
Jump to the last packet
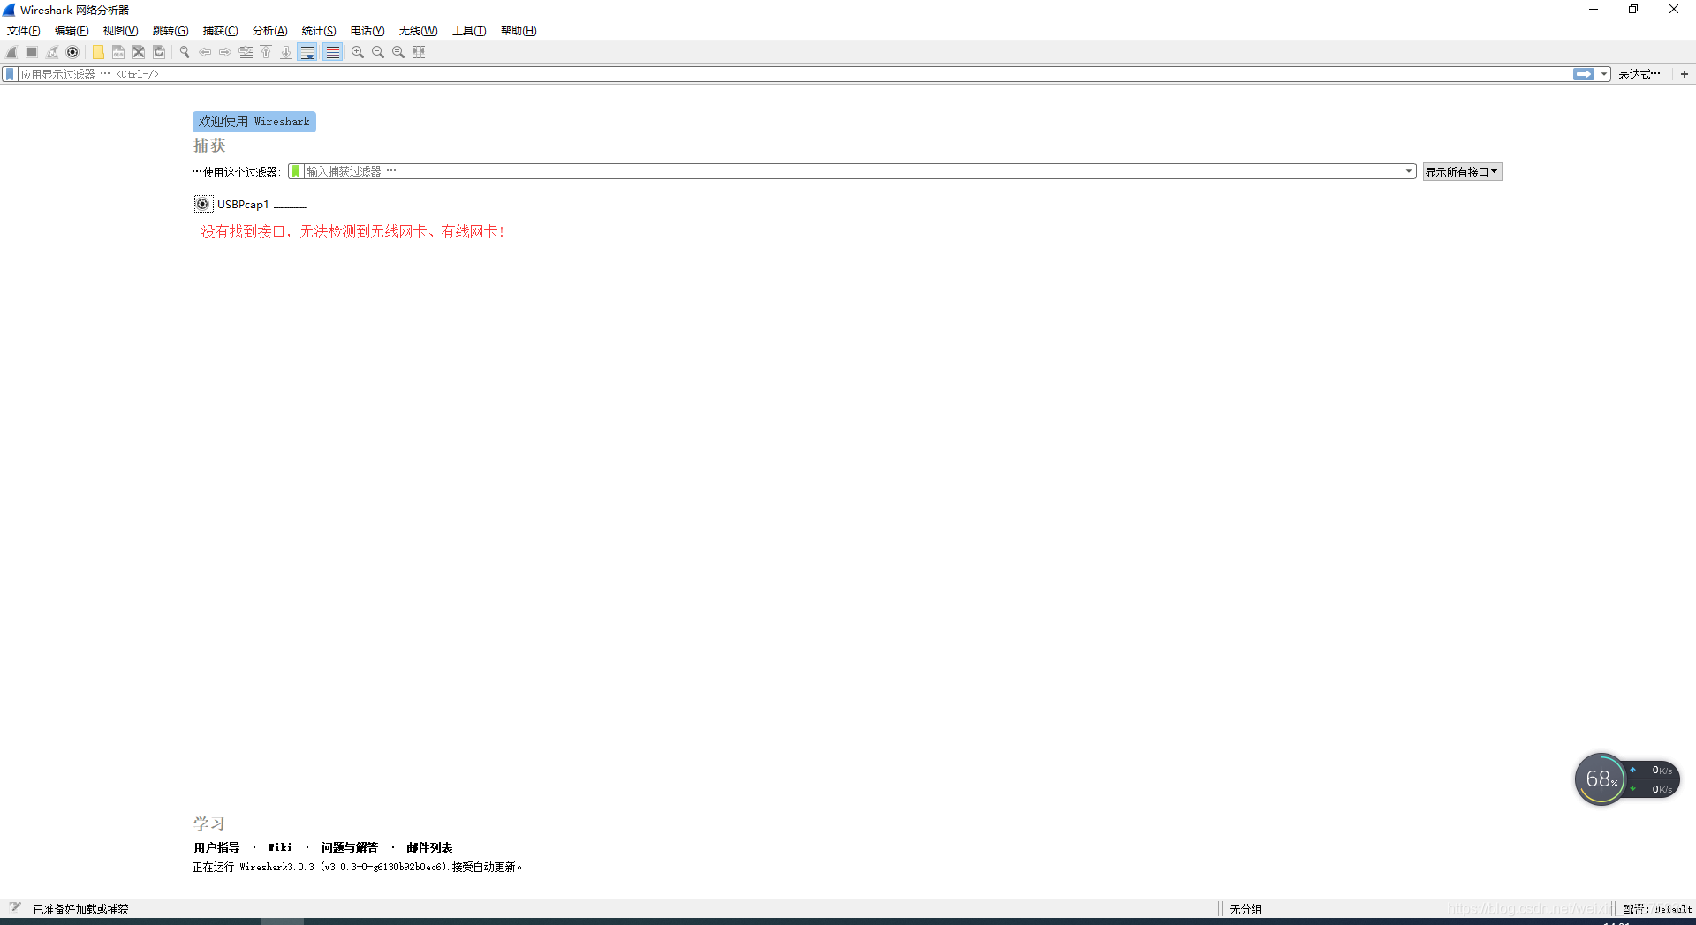pos(286,52)
